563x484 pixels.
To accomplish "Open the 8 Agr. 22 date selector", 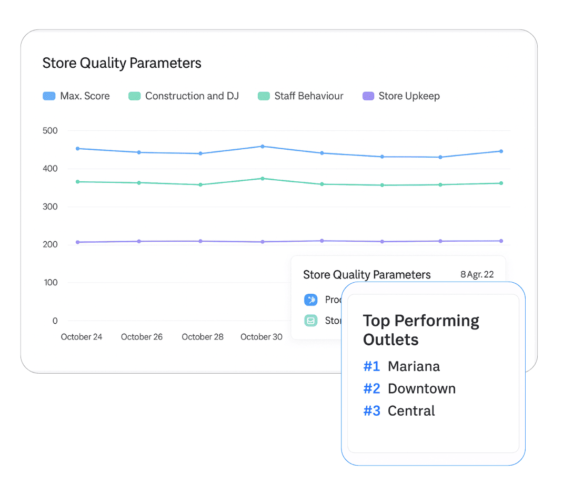I will pos(477,274).
